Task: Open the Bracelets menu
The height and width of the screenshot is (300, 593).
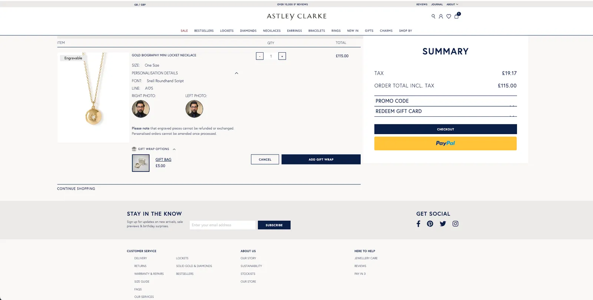Action: (317, 31)
